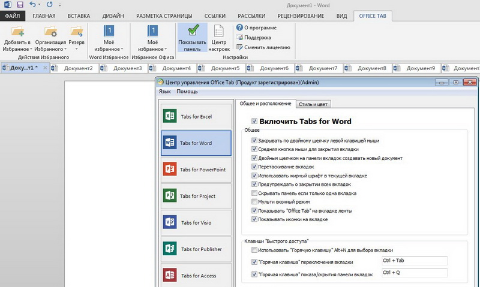Open the РЕЦЕНЗИРОВАНИЕ ribbon tab
The height and width of the screenshot is (287, 480).
point(301,16)
